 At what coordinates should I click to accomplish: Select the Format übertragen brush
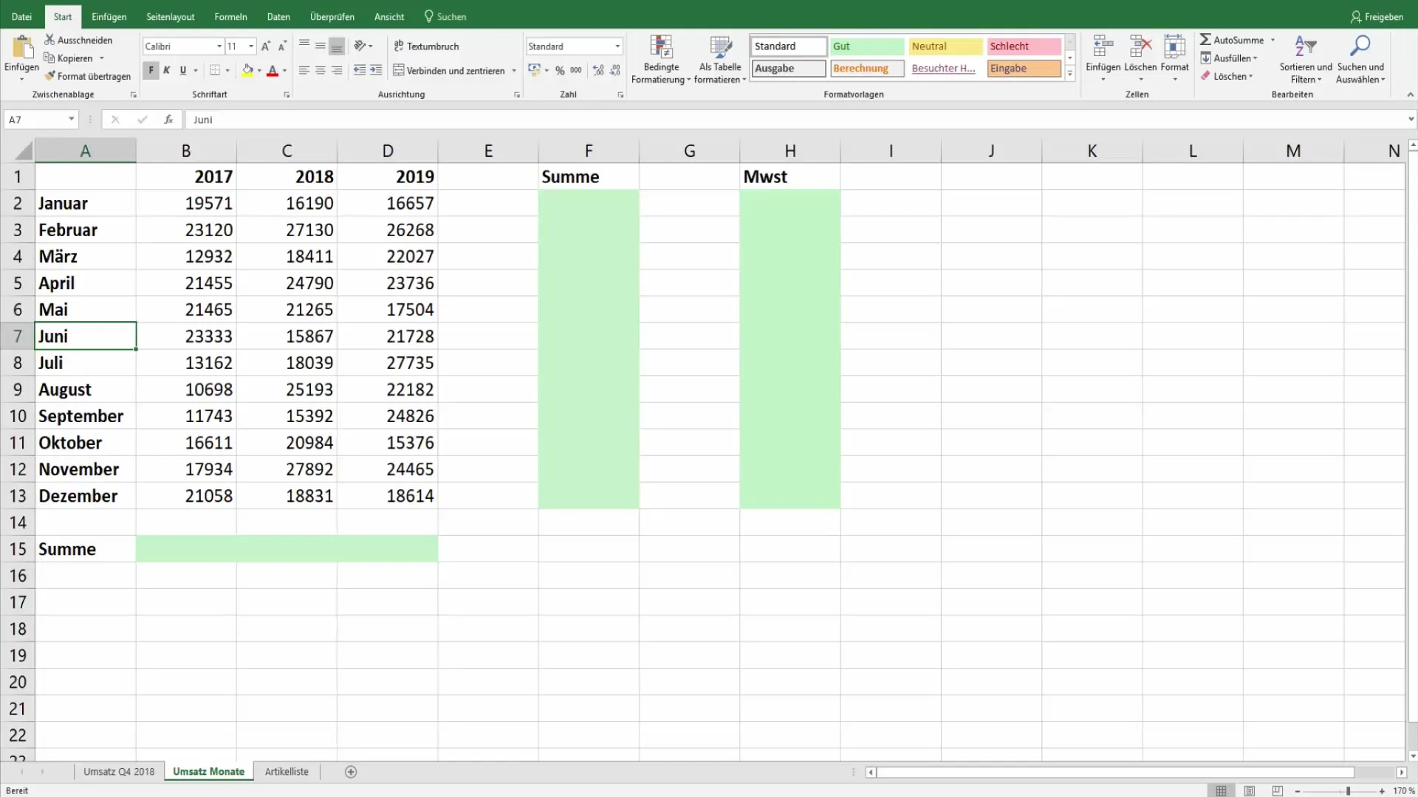(50, 76)
